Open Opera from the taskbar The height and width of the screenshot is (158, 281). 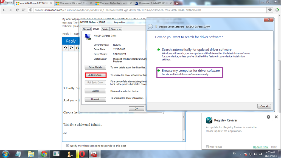tap(82, 154)
